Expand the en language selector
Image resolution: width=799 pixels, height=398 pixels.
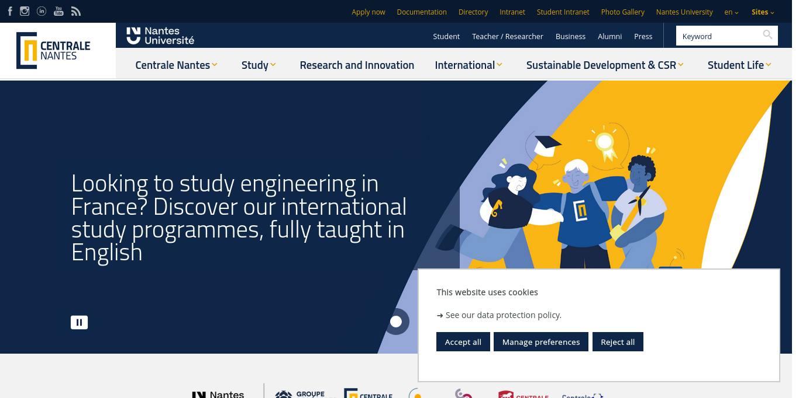[731, 12]
